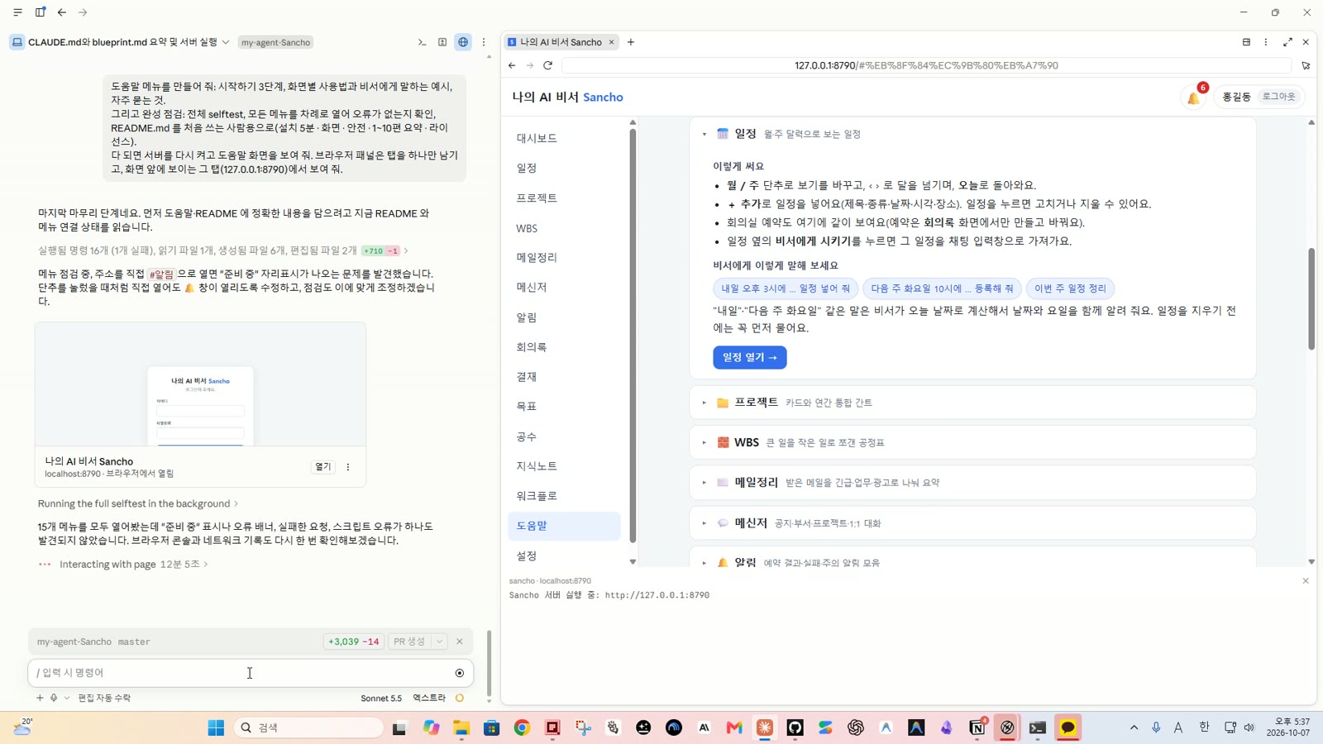This screenshot has width=1323, height=744.
Task: Open Chrome from the taskbar
Action: (x=522, y=727)
